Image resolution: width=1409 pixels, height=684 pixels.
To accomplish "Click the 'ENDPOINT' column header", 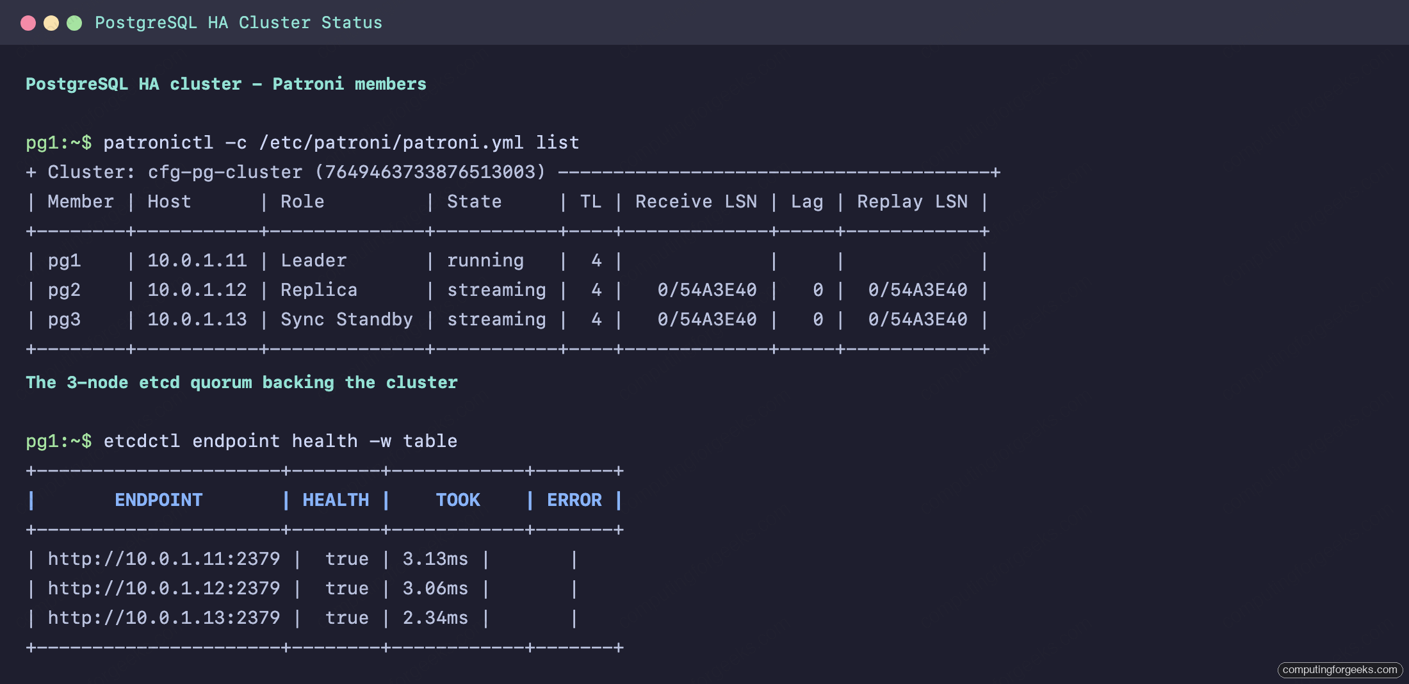I will (x=159, y=500).
